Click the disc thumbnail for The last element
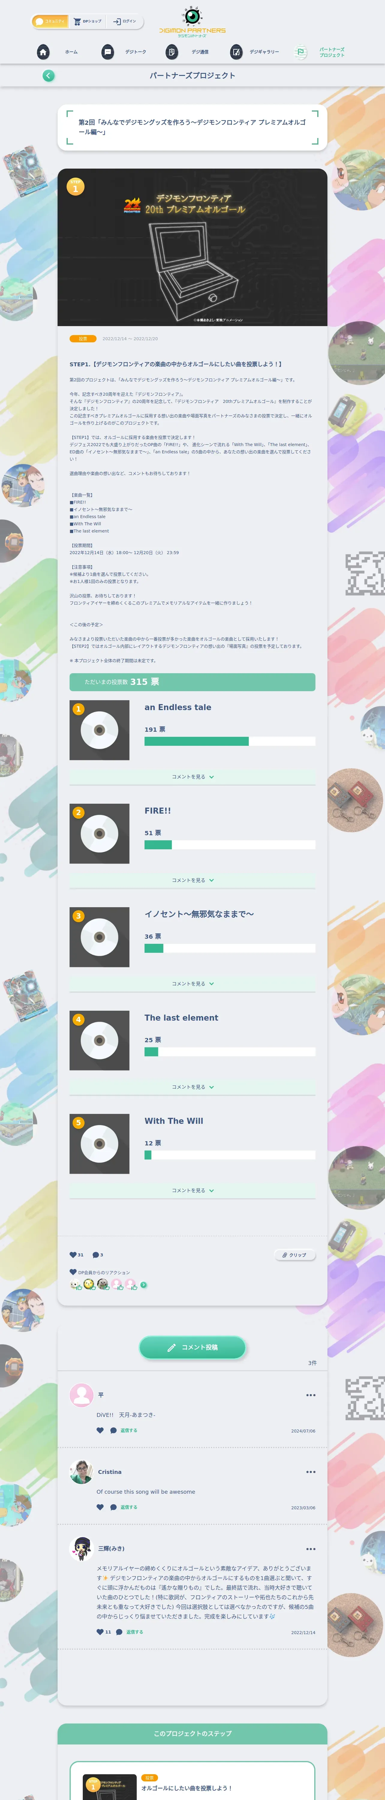 [x=99, y=1040]
